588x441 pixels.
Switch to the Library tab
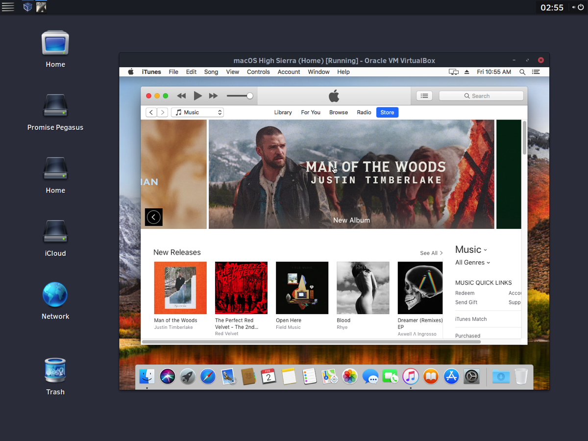(283, 112)
